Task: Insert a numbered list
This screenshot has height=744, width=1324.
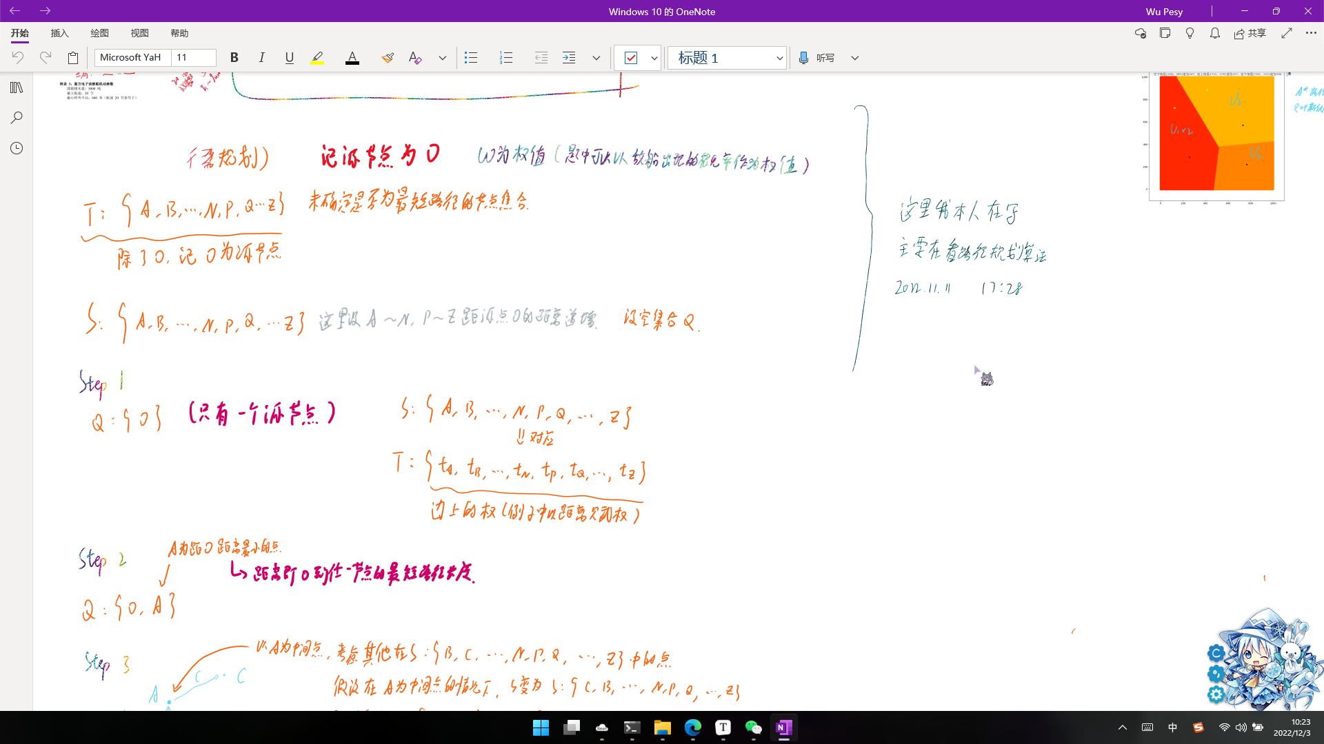Action: click(506, 58)
